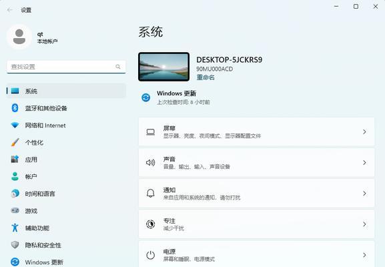Click the 设置 window title
385x267 pixels.
[x=26, y=10]
